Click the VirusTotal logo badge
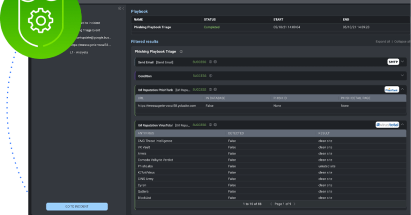Screen dimensions: 411x215 (387, 125)
